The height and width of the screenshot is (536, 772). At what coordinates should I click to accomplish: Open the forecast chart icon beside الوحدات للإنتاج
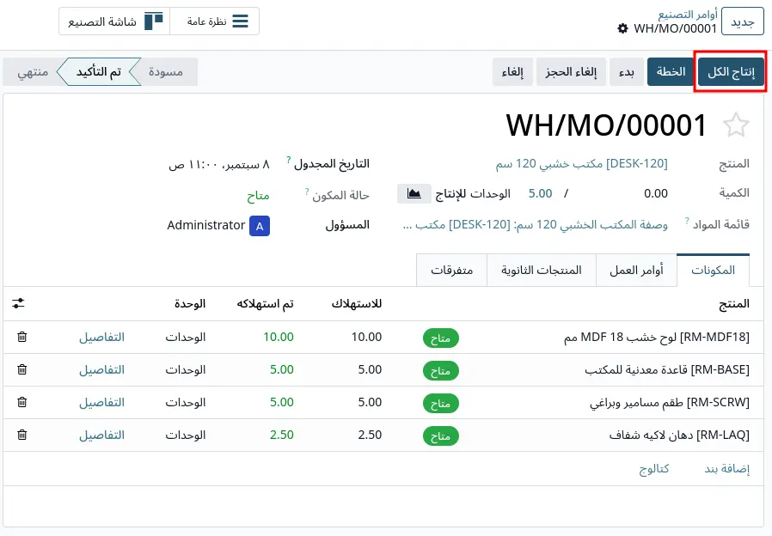414,194
